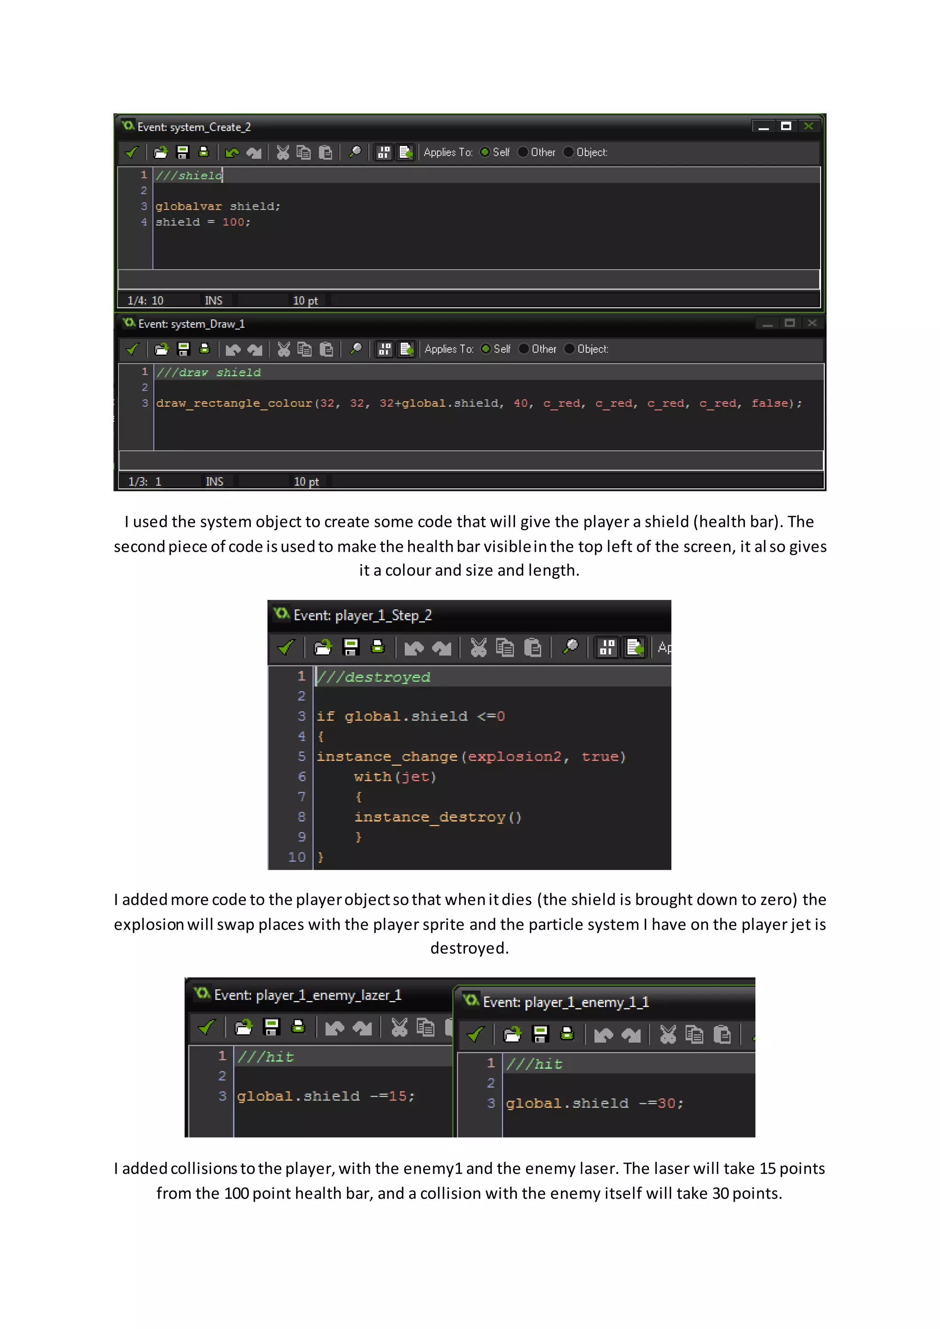Image resolution: width=940 pixels, height=1329 pixels.
Task: Click 'INS' indicator in system_Create_2 status bar
Action: [213, 301]
